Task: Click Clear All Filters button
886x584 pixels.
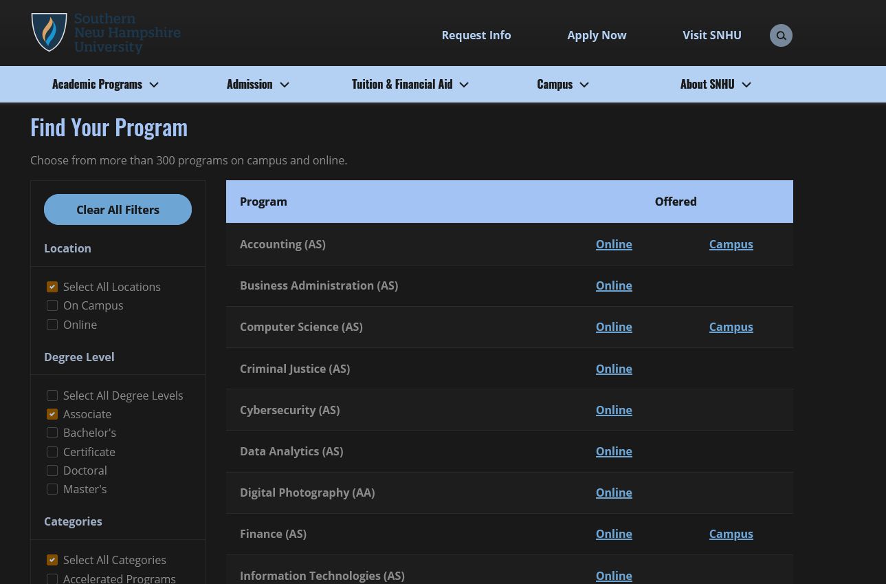Action: (118, 210)
